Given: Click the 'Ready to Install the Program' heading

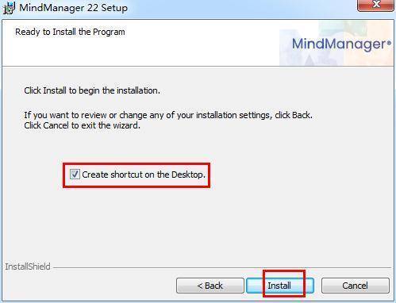Looking at the screenshot, I should [70, 32].
